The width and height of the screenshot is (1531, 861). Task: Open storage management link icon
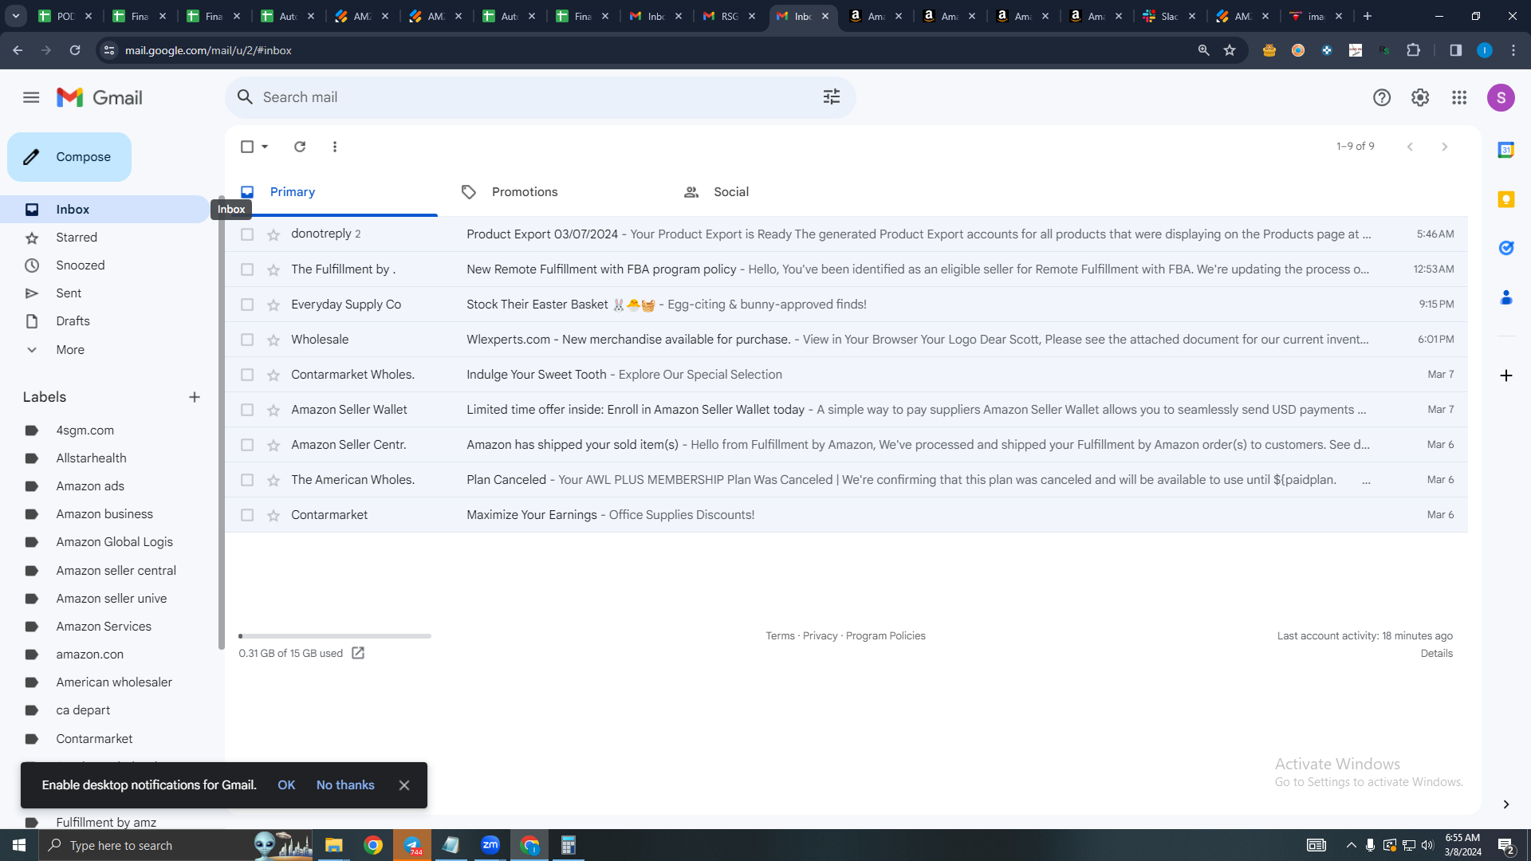358,653
